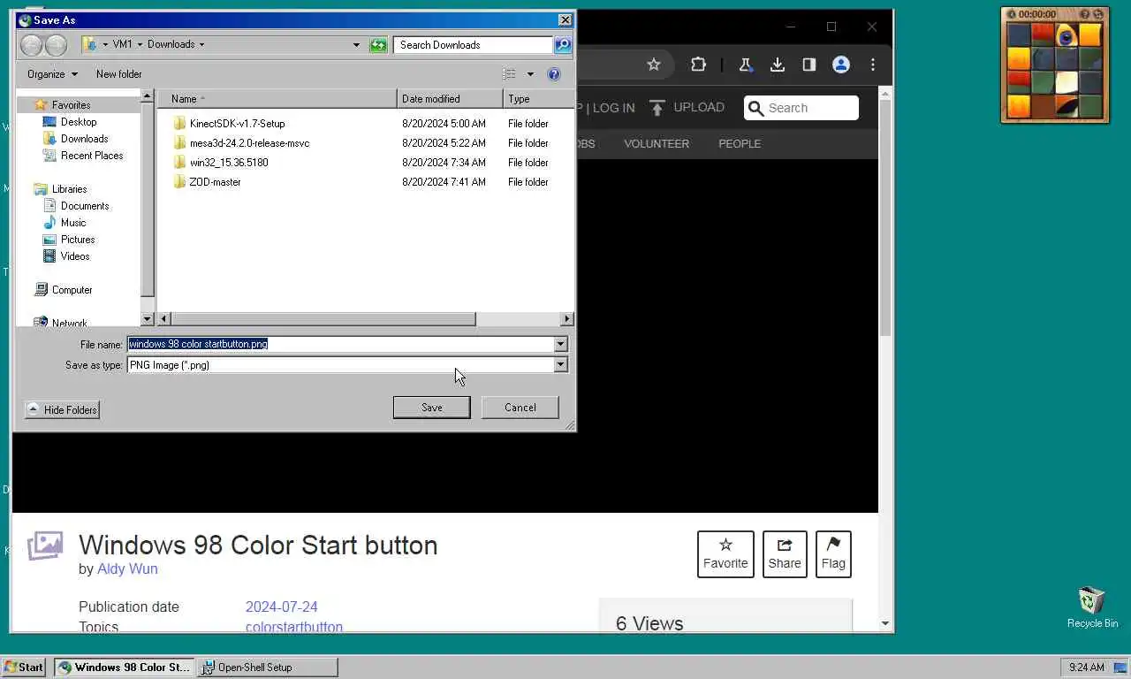The height and width of the screenshot is (679, 1131).
Task: Open PEOPLE nav item on webpage
Action: tap(740, 144)
